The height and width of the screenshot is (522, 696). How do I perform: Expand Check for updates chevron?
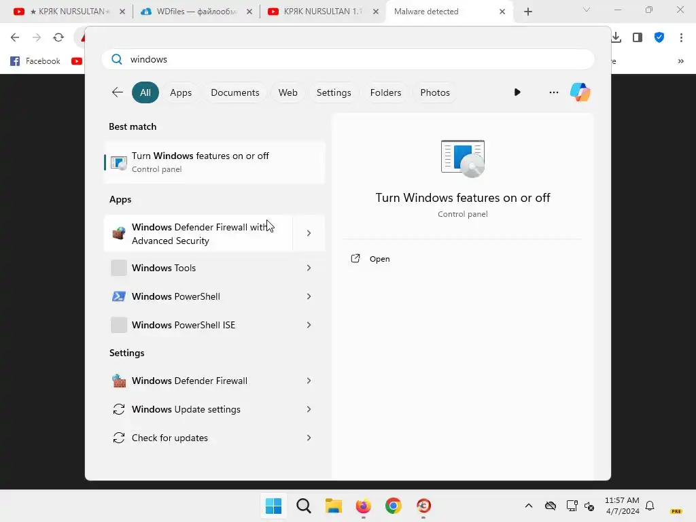tap(309, 438)
